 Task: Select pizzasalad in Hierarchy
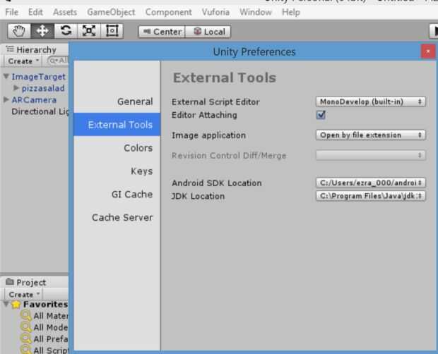pyautogui.click(x=43, y=88)
